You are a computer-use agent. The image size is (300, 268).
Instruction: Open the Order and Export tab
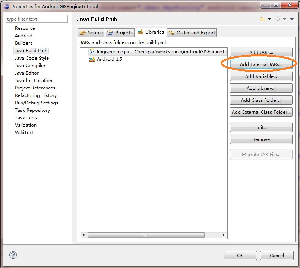point(192,32)
